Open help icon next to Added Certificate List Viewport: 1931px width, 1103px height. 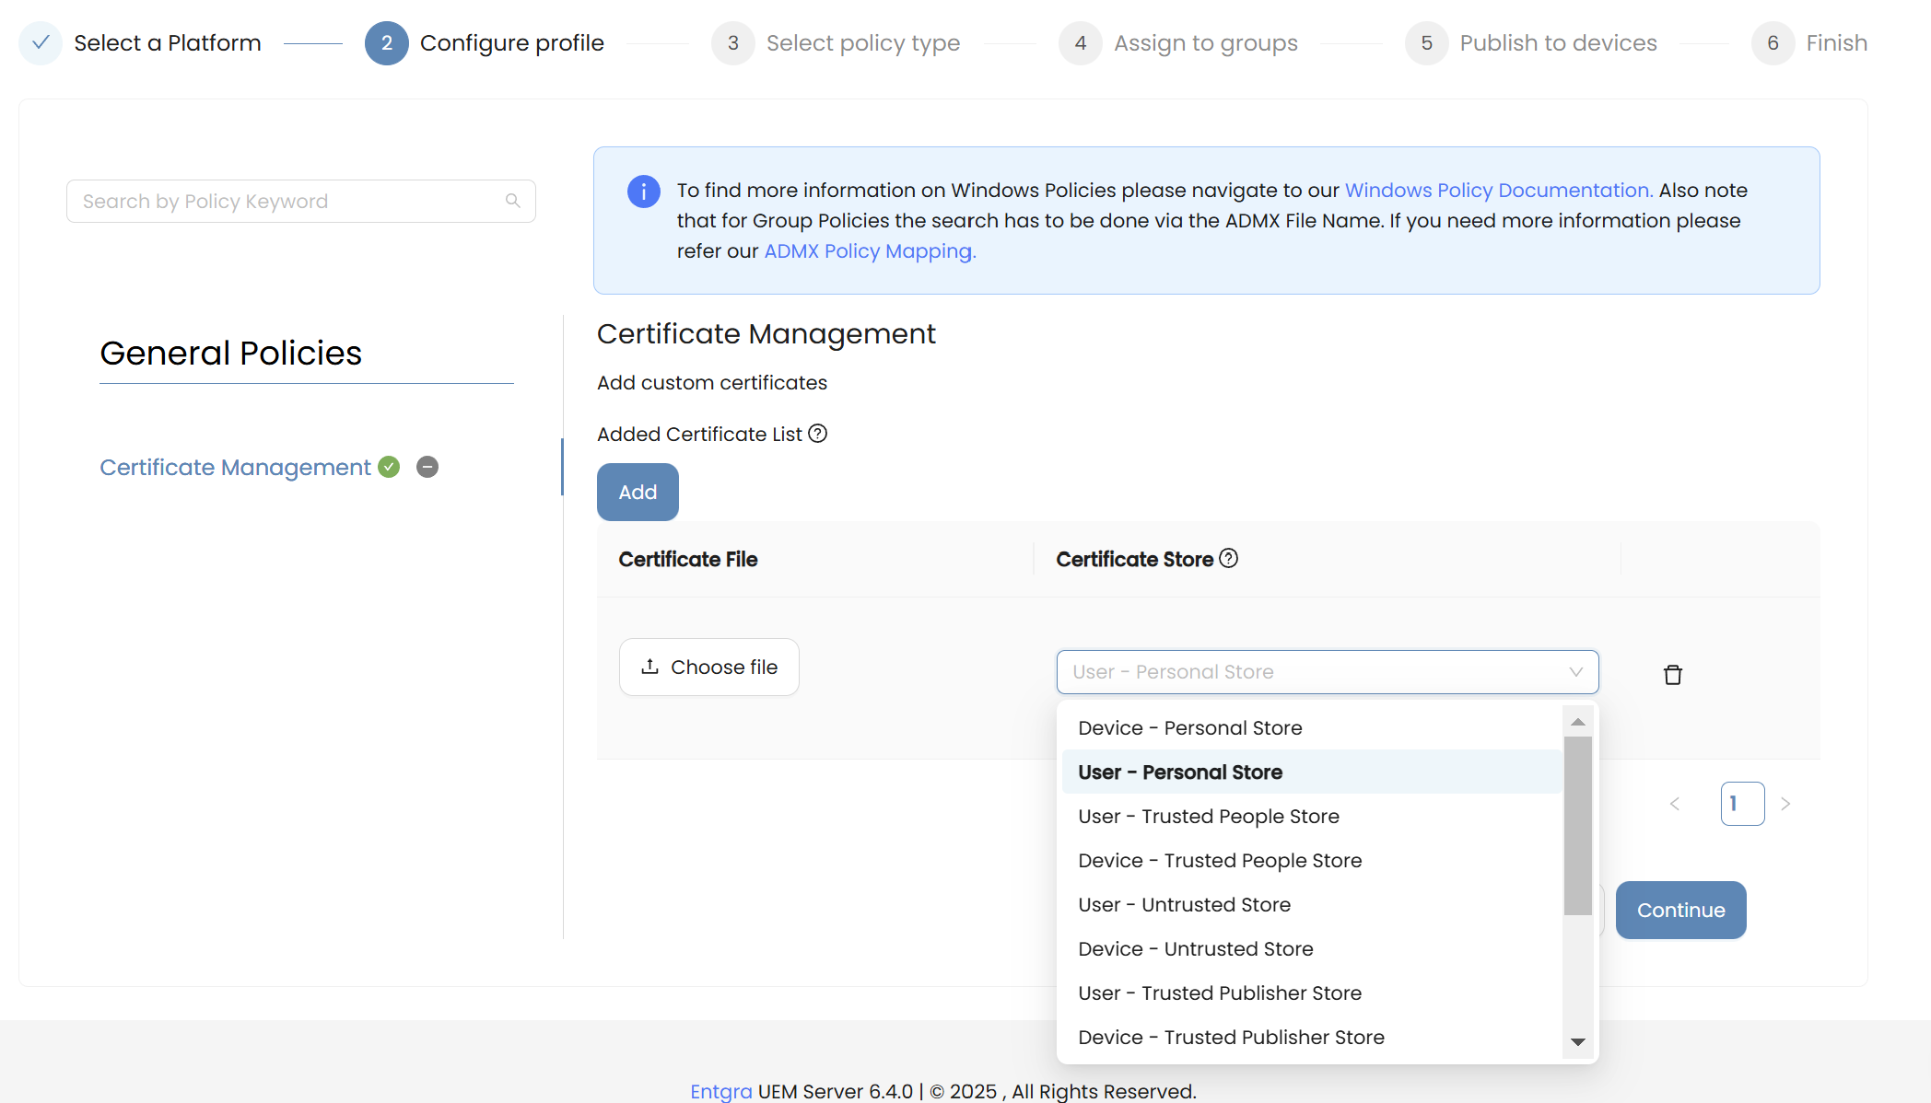pyautogui.click(x=818, y=434)
